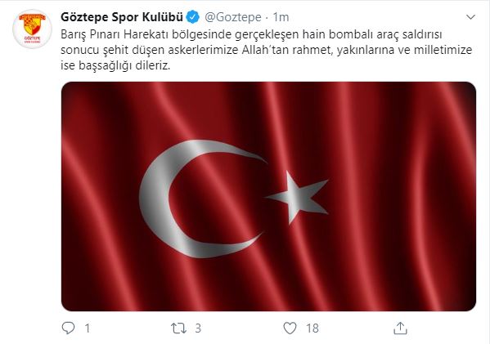
Task: Open the Göztepe profile avatar logo
Action: click(x=32, y=29)
